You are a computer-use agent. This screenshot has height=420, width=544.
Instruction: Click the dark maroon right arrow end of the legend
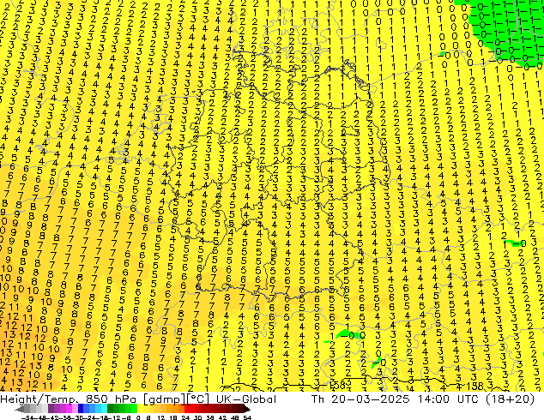246,409
